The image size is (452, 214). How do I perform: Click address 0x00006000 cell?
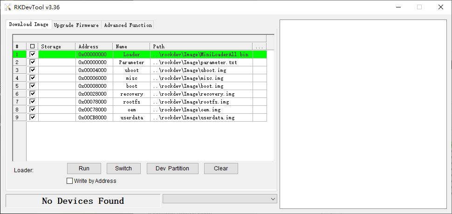[x=94, y=78]
